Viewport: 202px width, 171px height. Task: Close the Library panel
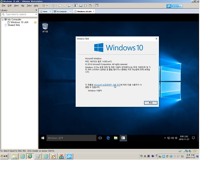coord(36,10)
